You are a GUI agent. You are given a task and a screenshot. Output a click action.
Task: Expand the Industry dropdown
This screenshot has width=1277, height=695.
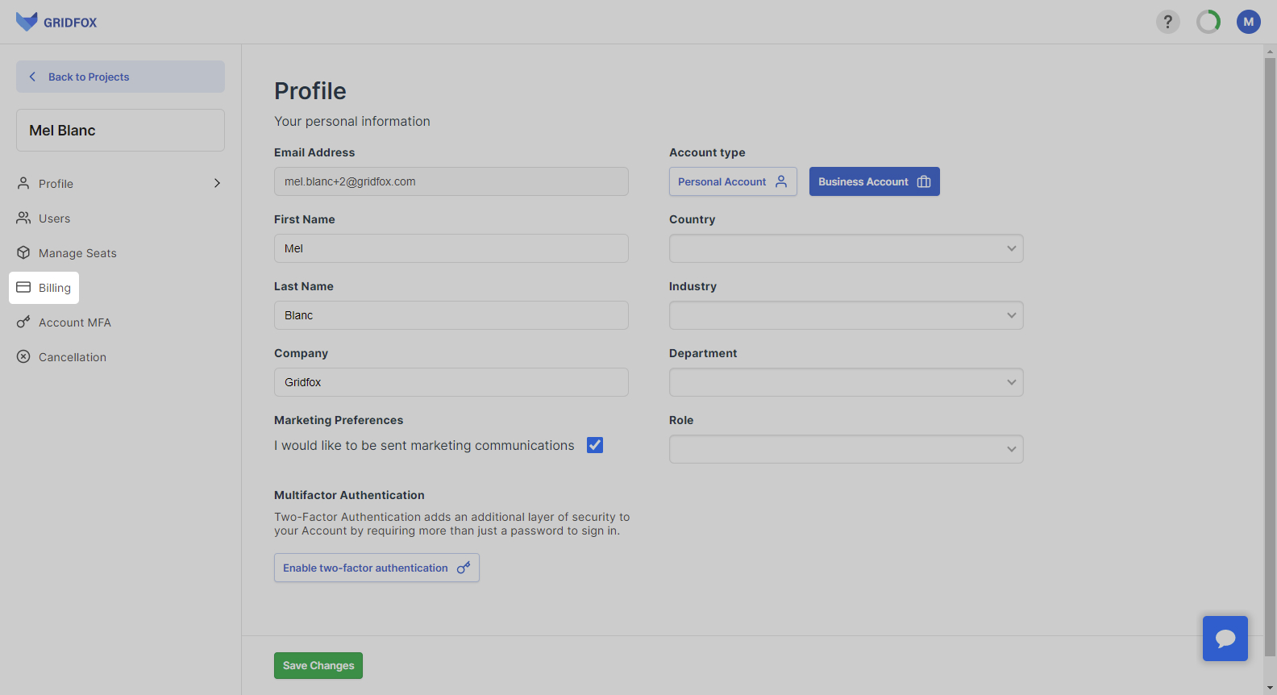[846, 315]
